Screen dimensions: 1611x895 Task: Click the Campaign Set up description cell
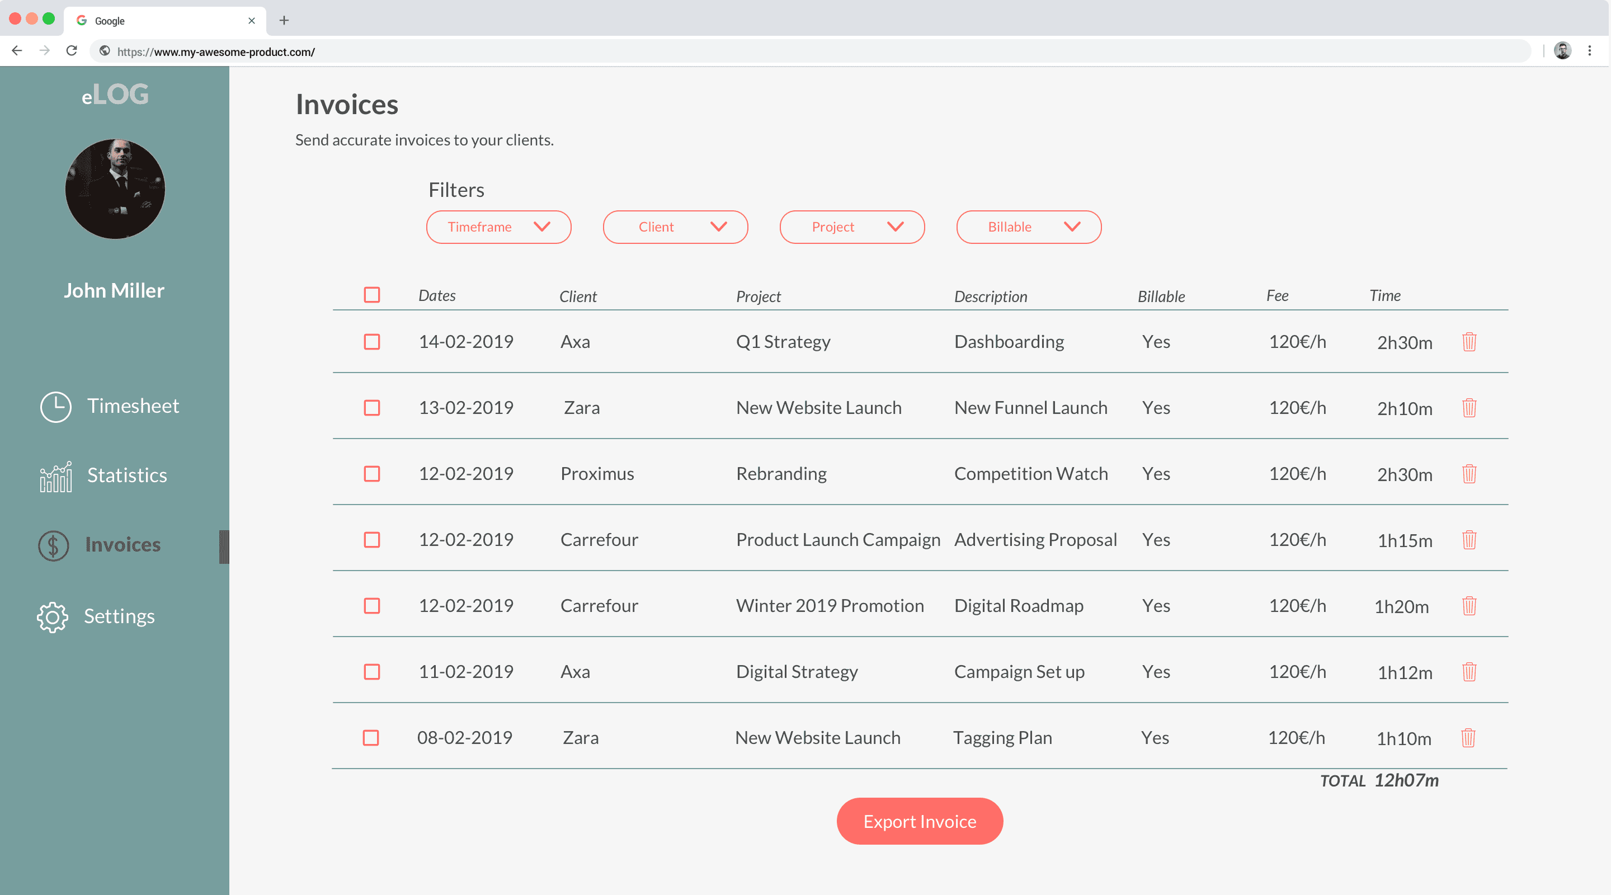pos(1019,672)
